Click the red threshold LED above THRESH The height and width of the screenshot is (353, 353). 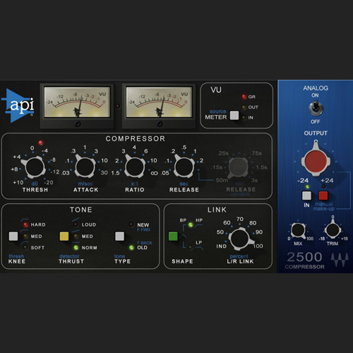coord(41,143)
